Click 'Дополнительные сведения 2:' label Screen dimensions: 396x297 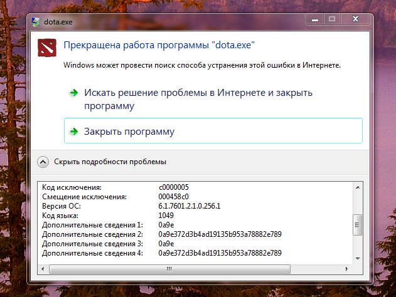coord(92,234)
